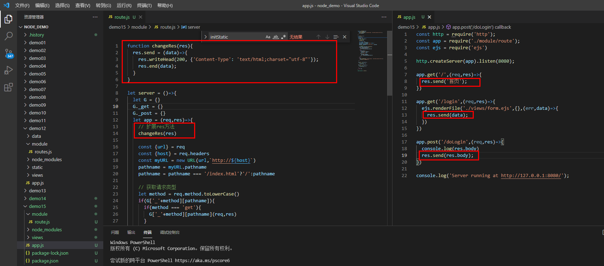The image size is (604, 266).
Task: Click line number 10 in route.js gutter
Action: coord(115,106)
